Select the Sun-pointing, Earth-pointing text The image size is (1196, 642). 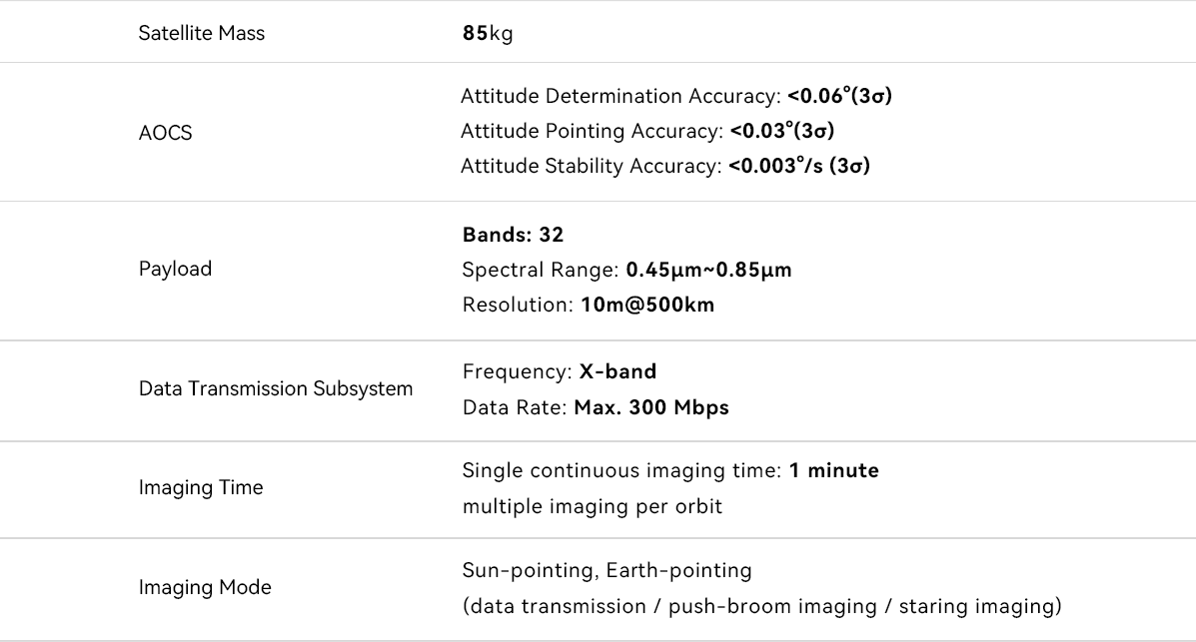point(606,570)
